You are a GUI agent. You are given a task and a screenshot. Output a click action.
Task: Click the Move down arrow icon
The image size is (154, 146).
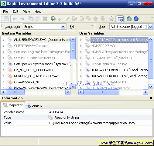(103, 19)
